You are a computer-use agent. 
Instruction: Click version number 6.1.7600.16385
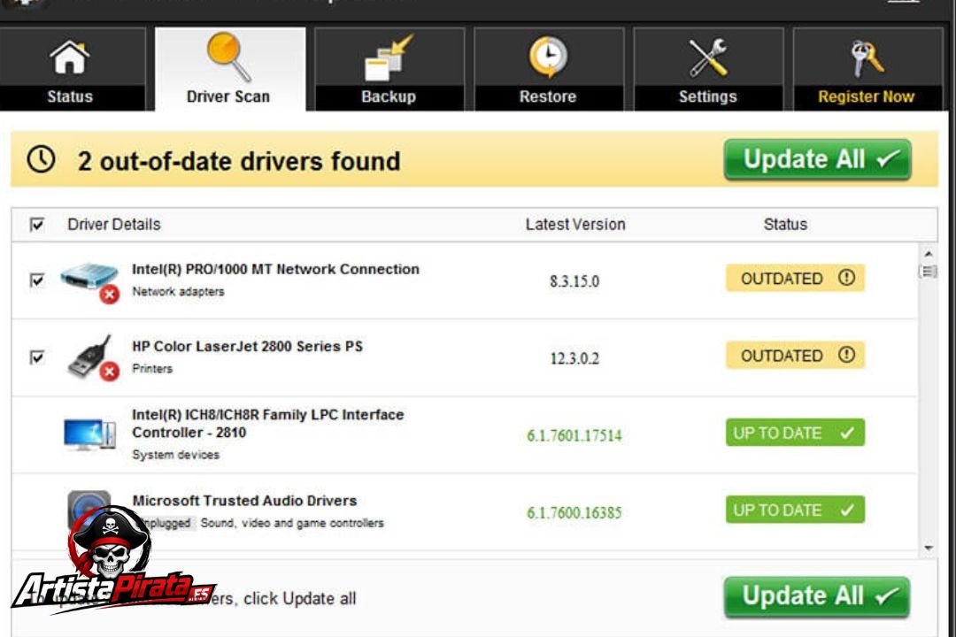574,512
